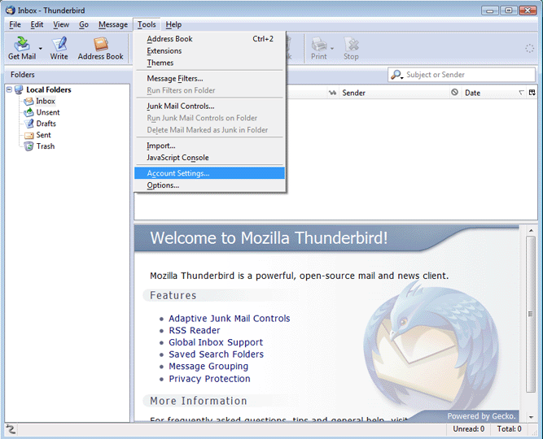The height and width of the screenshot is (439, 543).
Task: Select the Trash folder
Action: coord(46,146)
